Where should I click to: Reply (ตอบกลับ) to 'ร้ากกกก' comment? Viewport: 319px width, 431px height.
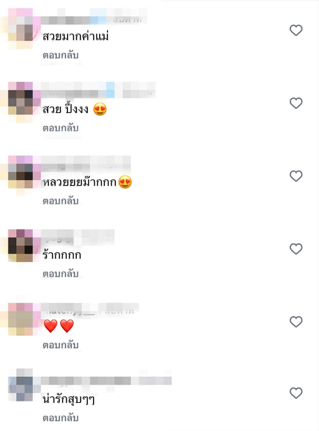[x=61, y=274]
